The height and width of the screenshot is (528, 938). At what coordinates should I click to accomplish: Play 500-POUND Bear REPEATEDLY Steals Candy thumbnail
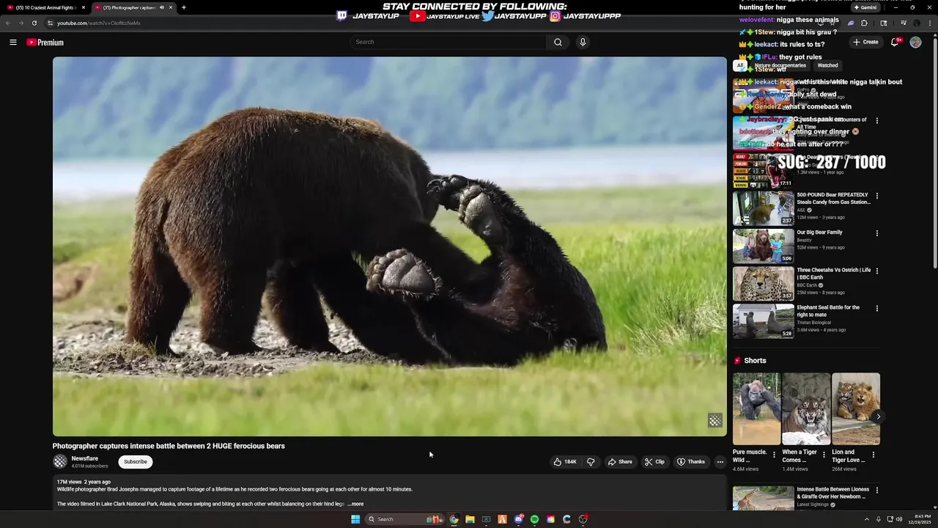click(764, 208)
